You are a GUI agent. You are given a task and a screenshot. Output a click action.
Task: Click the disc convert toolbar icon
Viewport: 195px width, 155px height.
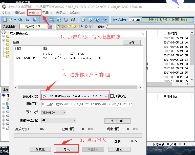coord(59,20)
